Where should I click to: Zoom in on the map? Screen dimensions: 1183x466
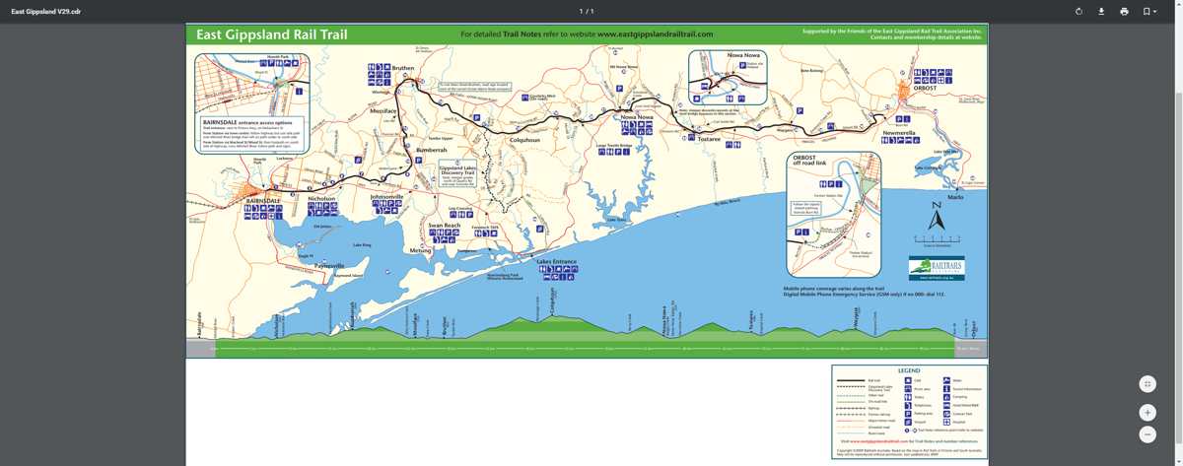(1148, 412)
